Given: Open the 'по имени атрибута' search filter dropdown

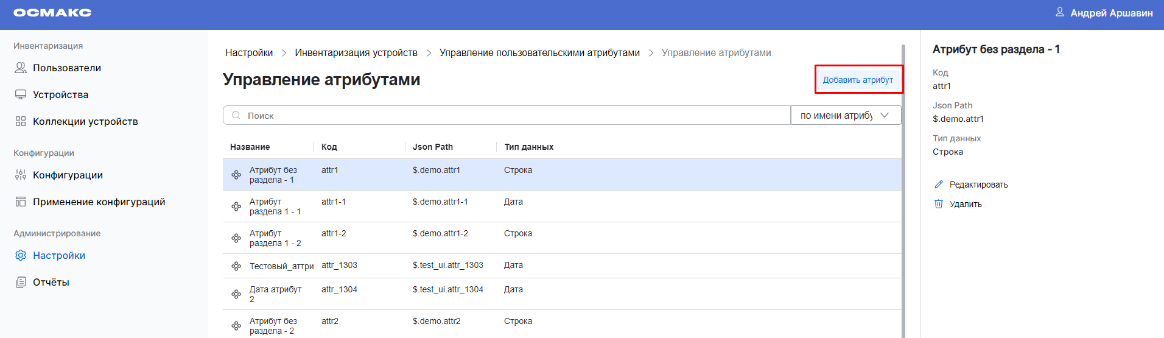Looking at the screenshot, I should [845, 115].
